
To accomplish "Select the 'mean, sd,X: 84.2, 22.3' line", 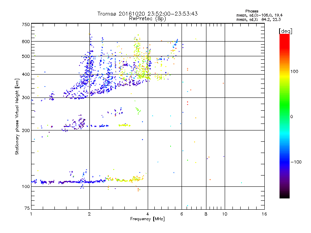I will pos(259,19).
